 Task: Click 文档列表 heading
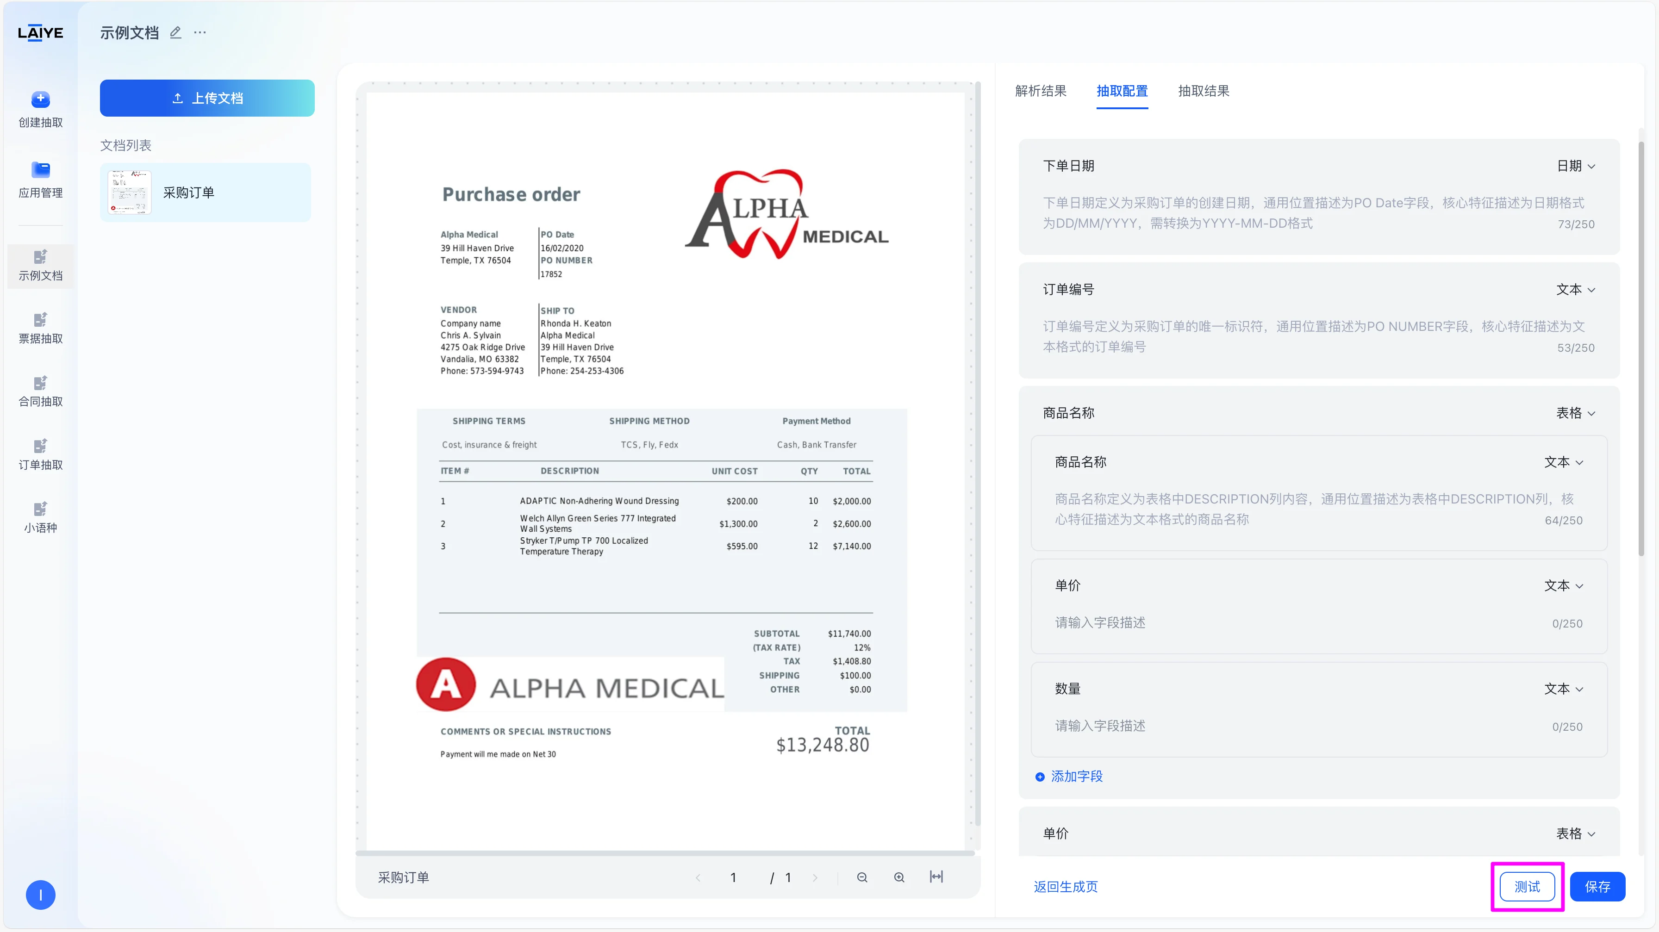pyautogui.click(x=125, y=145)
